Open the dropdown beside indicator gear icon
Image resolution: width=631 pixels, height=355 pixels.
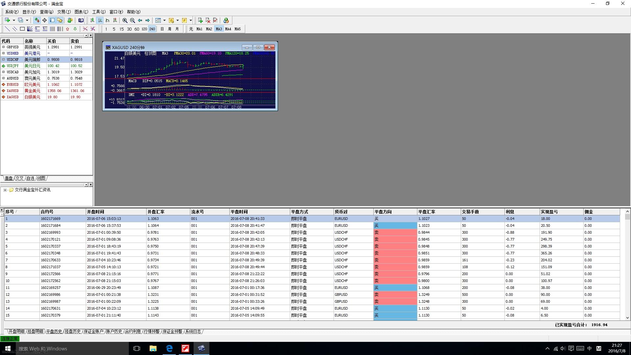177,20
